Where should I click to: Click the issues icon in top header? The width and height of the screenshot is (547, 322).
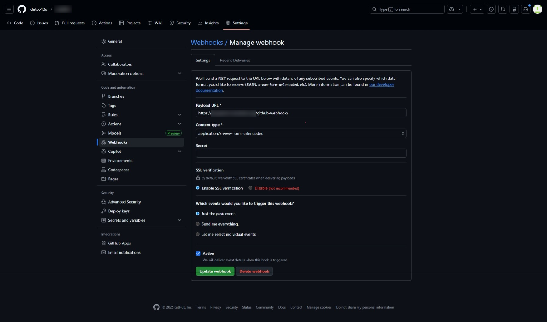(491, 9)
